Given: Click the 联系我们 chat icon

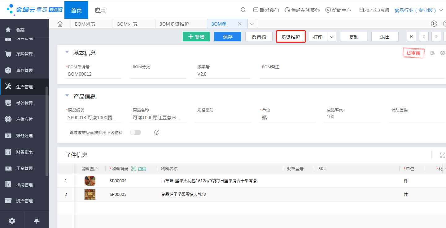Looking at the screenshot, I should [x=256, y=10].
